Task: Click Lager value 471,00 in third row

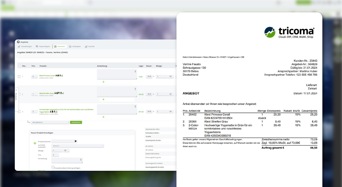Action: (x=141, y=112)
